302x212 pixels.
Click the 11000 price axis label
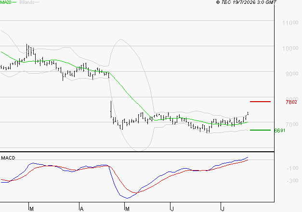pyautogui.click(x=290, y=23)
